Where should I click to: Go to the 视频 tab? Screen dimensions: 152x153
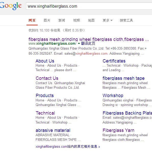77,20
